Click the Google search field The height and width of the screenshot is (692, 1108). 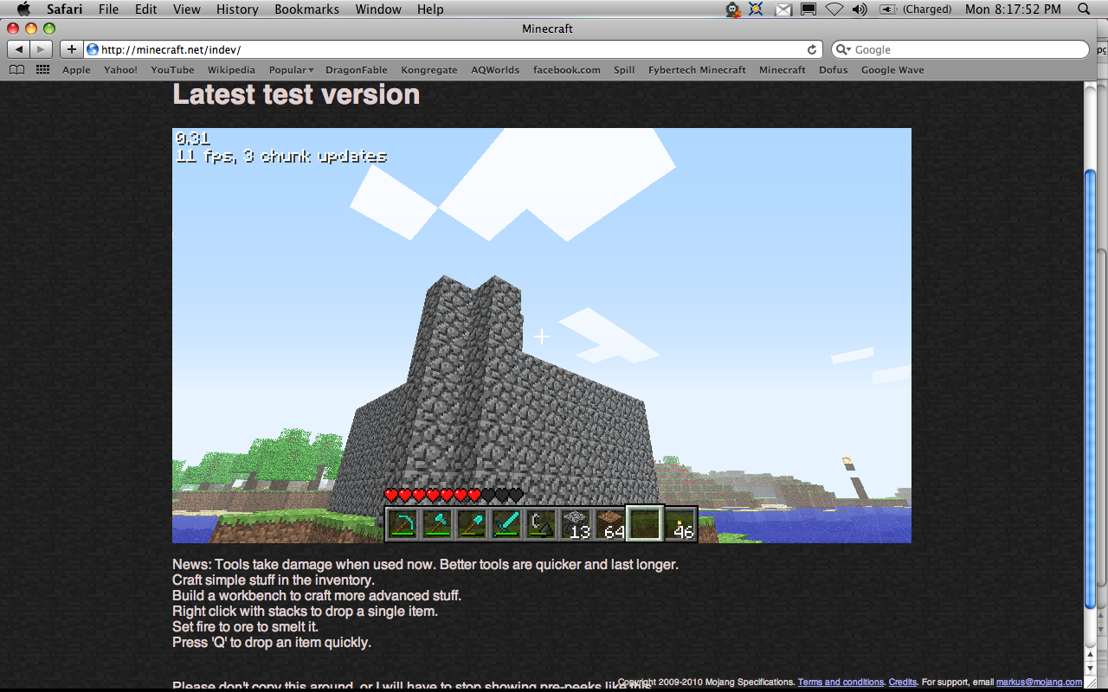[x=960, y=49]
